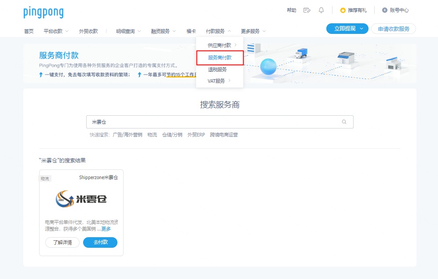
Task: Open the 平台收款 menu
Action: pos(56,31)
